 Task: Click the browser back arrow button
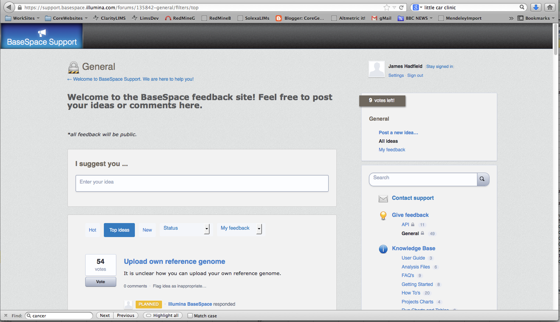point(9,7)
